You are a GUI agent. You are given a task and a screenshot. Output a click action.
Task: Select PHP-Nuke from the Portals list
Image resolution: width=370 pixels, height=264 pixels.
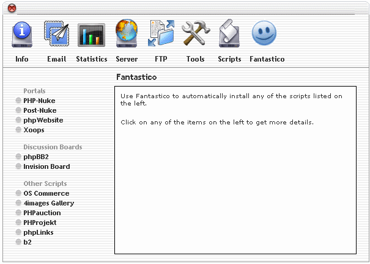tap(39, 101)
